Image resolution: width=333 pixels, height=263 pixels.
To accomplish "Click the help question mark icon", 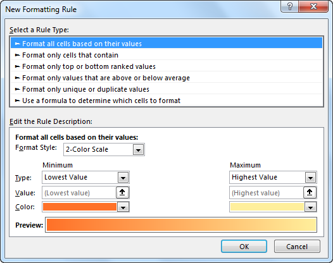I will click(290, 6).
